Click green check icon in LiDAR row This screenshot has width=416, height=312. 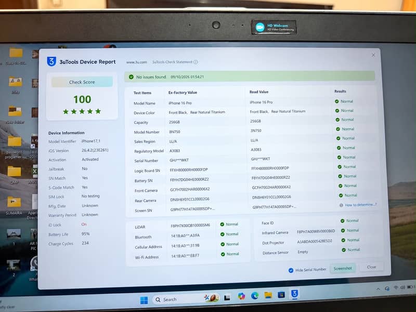pos(222,225)
